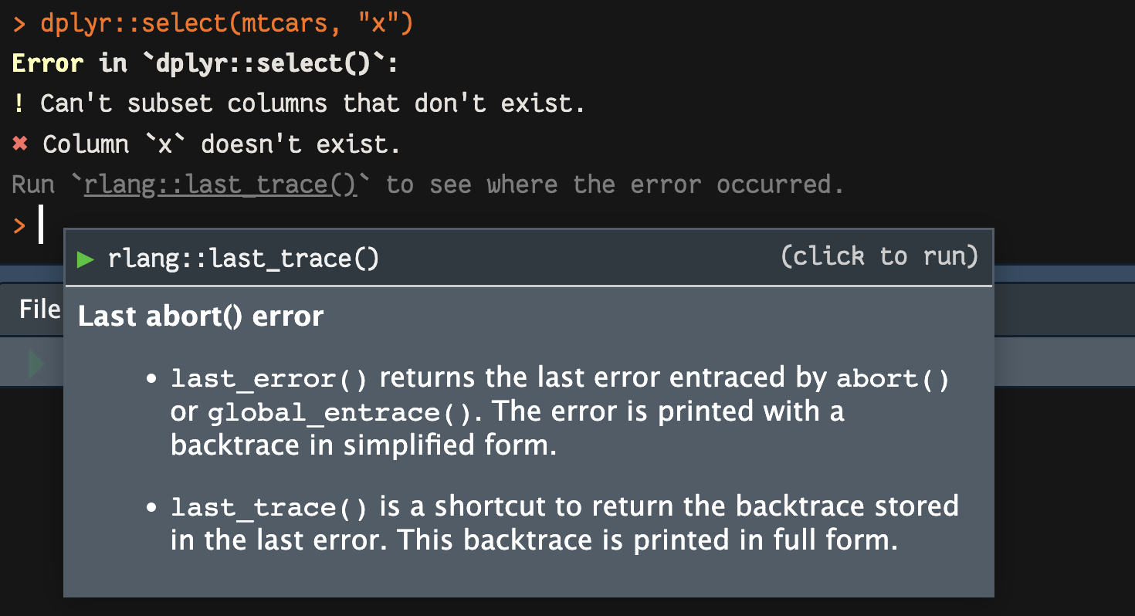Click the yellow exclamation mark on the error line
The height and width of the screenshot is (616, 1135).
(x=19, y=103)
